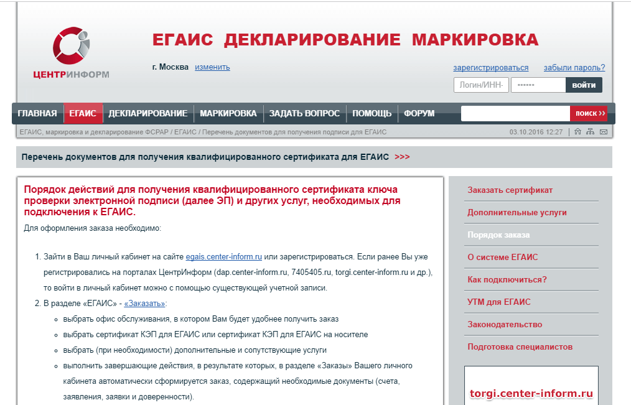Click the «Заказать» link in step 2
Viewport: 631px width, 405px height.
coord(144,303)
